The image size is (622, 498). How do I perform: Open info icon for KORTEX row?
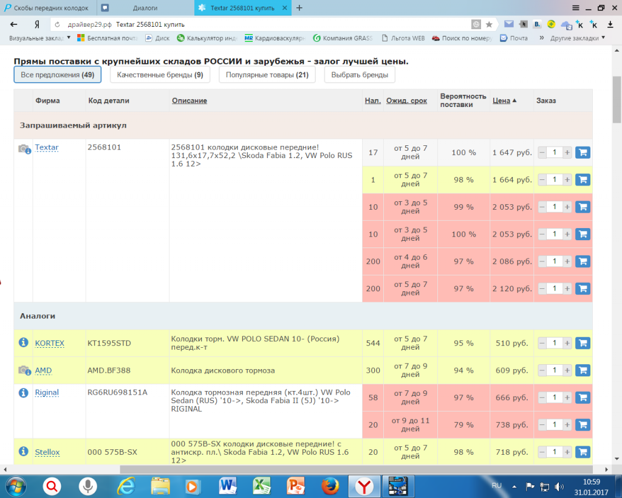pyautogui.click(x=24, y=342)
